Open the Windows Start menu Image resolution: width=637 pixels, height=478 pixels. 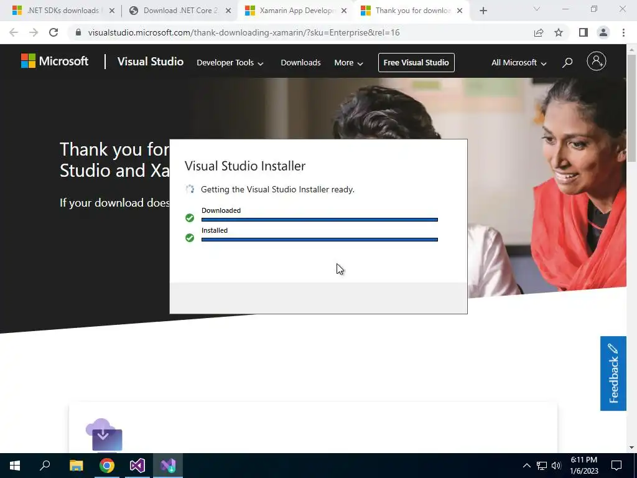[x=15, y=466]
